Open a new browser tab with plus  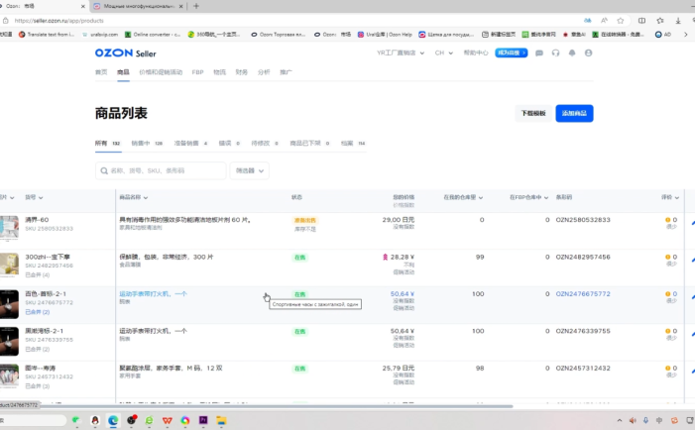[196, 6]
